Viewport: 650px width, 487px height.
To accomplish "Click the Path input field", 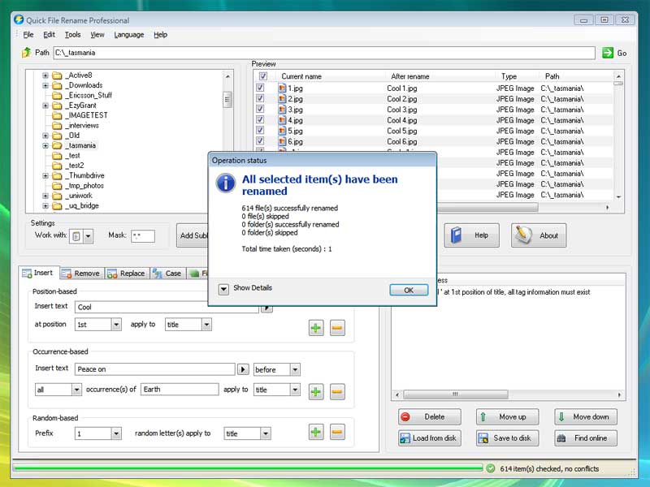I will (323, 53).
